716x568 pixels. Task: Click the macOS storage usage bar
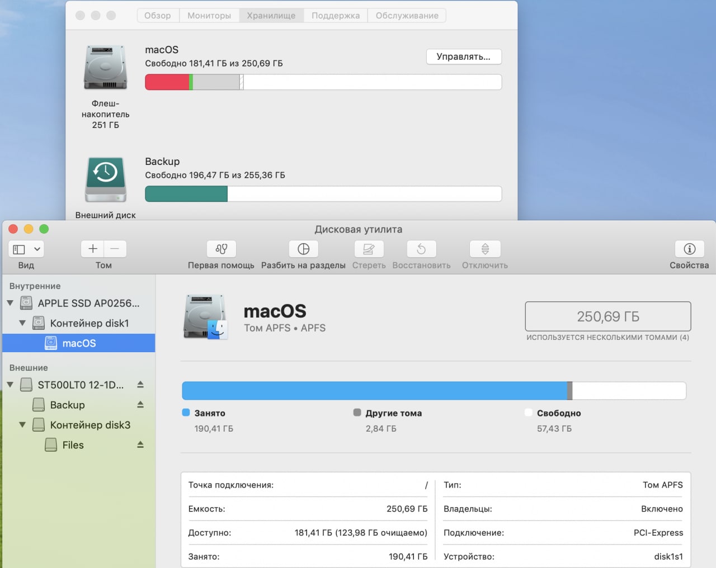coord(323,82)
